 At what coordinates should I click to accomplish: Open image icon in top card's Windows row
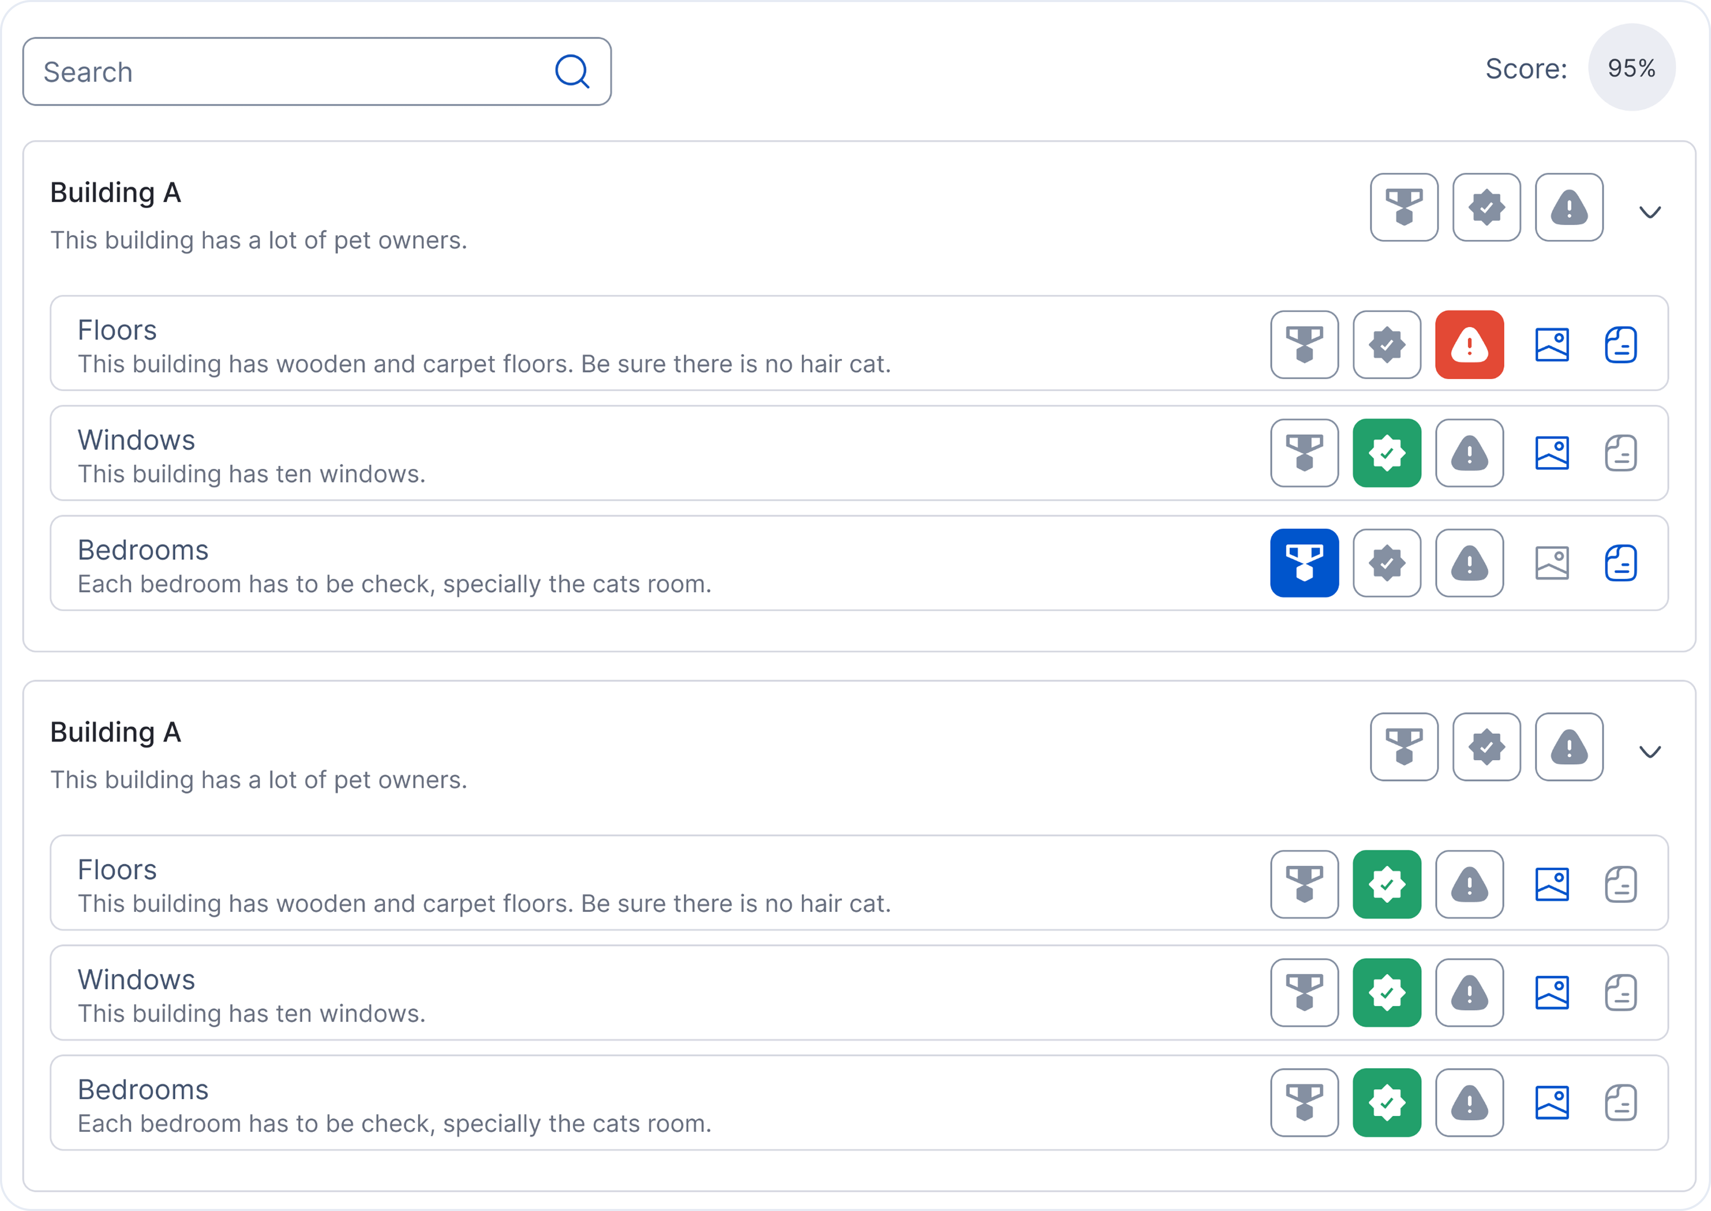1551,454
